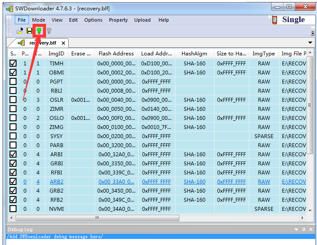
Task: Sort by Size to Hash column header
Action: [x=231, y=54]
